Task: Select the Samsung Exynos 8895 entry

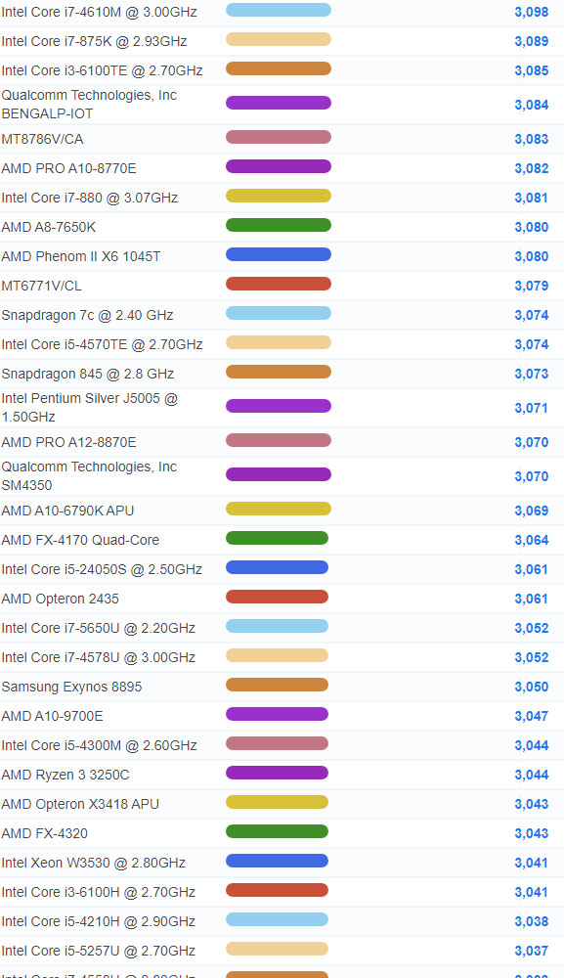Action: (71, 687)
